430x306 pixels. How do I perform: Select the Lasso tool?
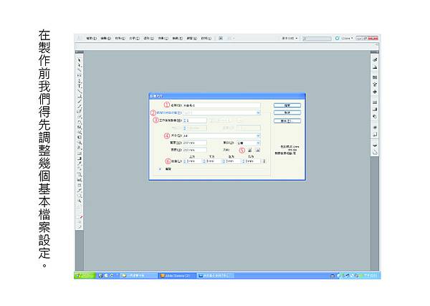point(80,75)
